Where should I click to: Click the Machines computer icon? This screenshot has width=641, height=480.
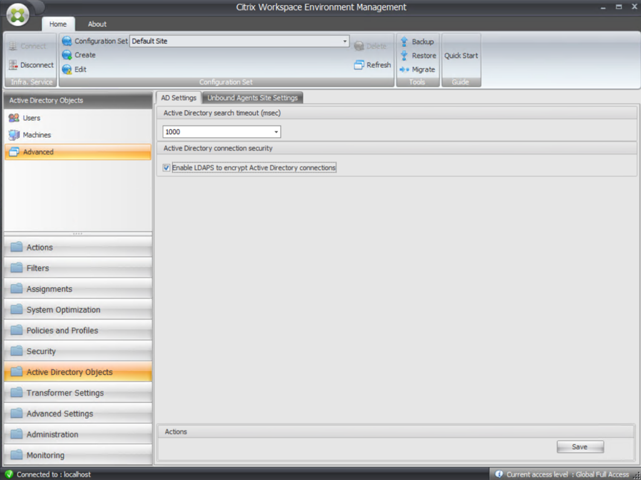click(14, 135)
